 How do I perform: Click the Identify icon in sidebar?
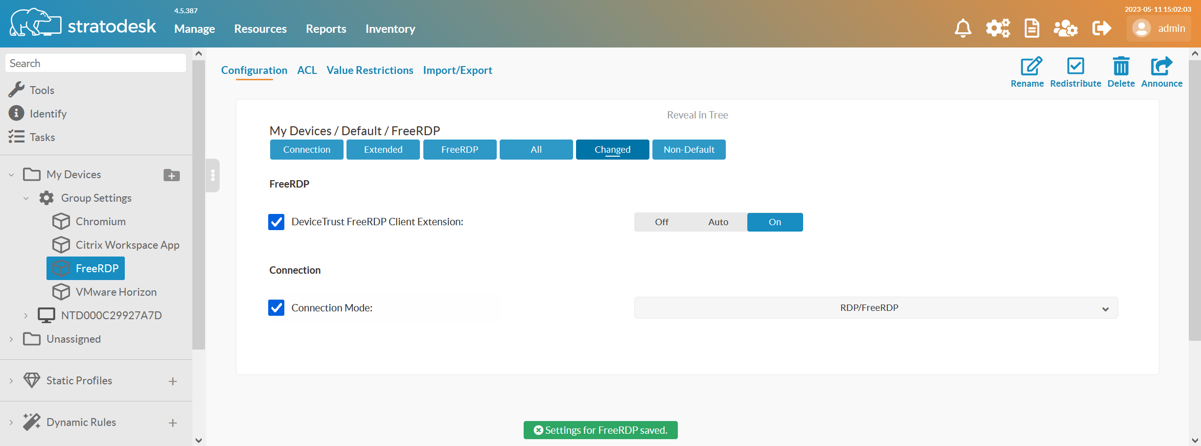16,113
